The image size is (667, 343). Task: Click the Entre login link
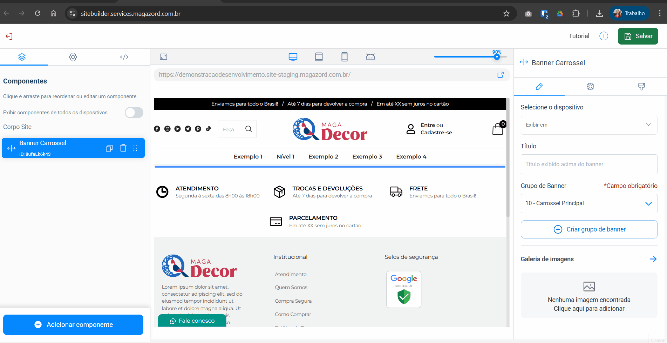coord(428,125)
